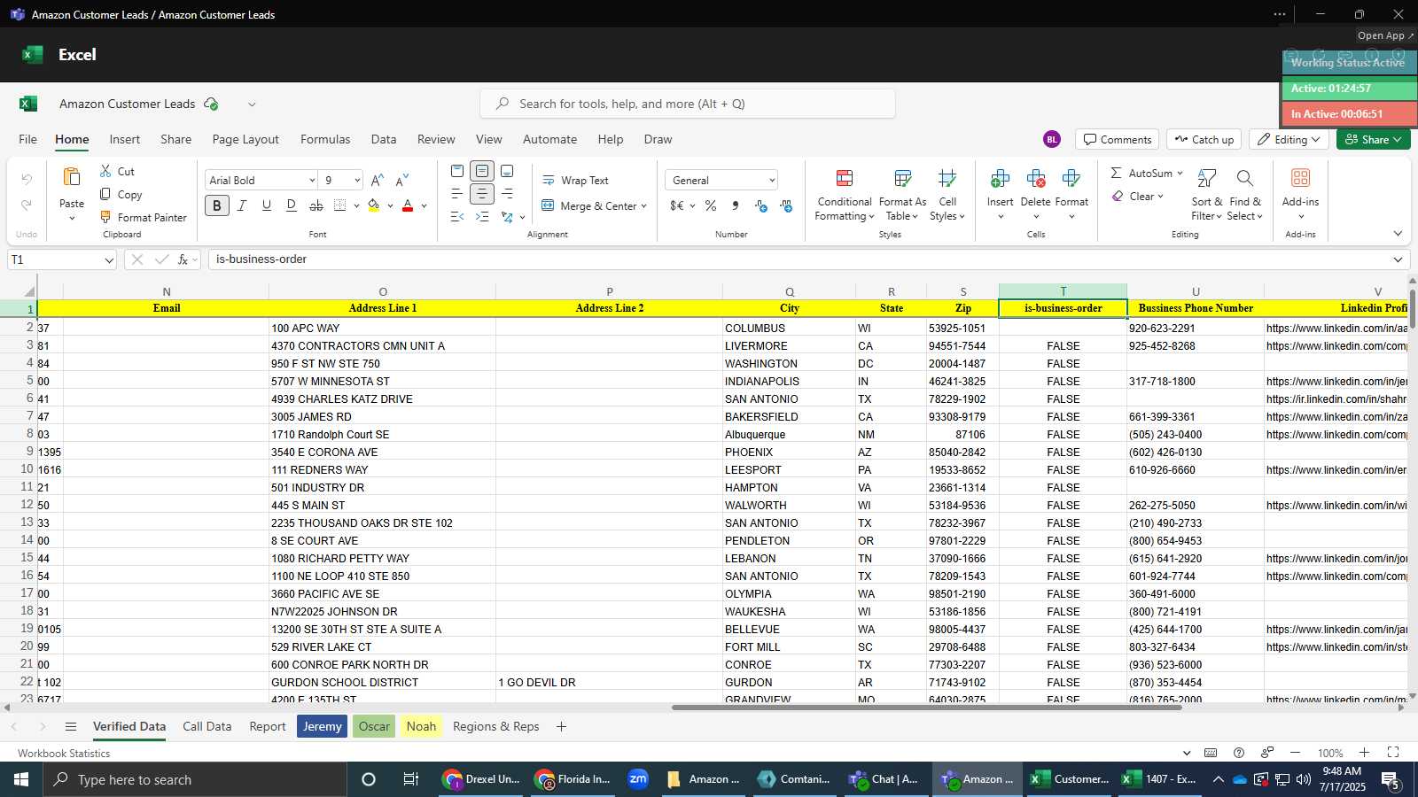Expand the Merge & Center options arrow
1418x797 pixels.
pos(643,206)
